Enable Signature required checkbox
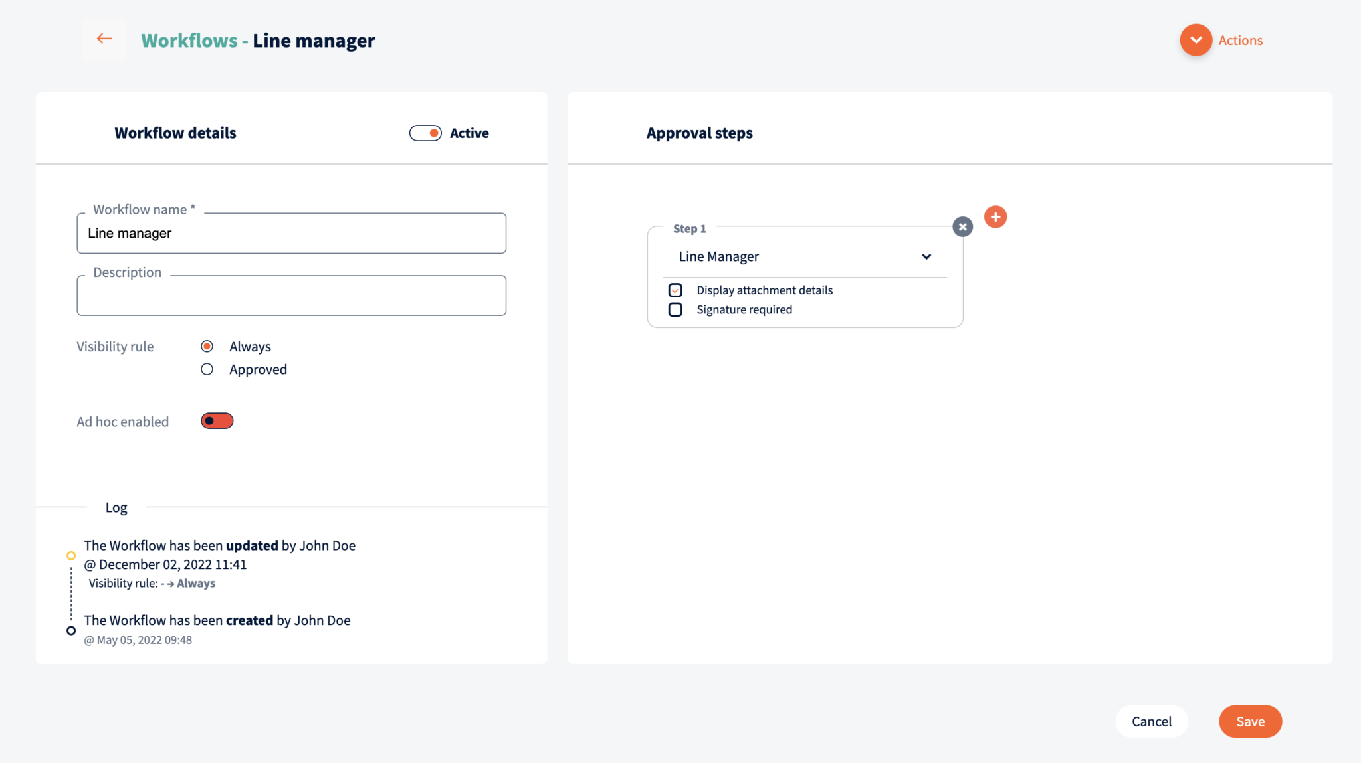Screen dimensions: 1361x763 coord(675,309)
